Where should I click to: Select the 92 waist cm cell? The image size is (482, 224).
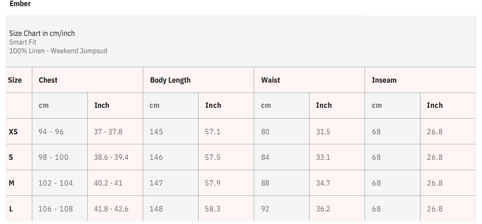265,209
